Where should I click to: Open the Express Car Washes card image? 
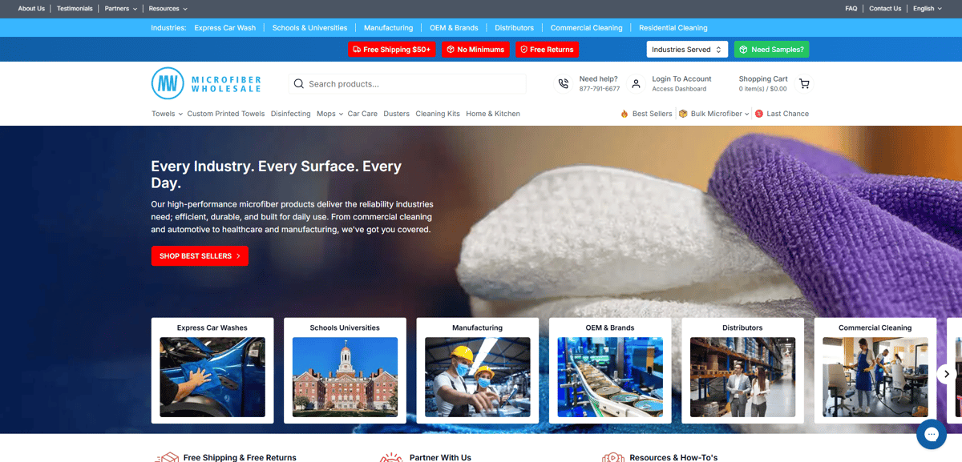tap(212, 377)
